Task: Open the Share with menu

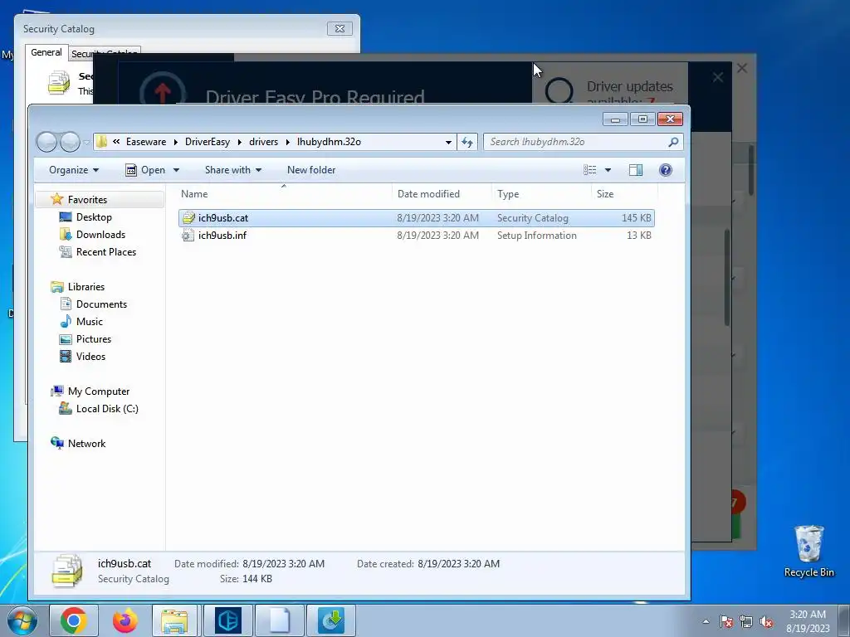Action: point(233,170)
